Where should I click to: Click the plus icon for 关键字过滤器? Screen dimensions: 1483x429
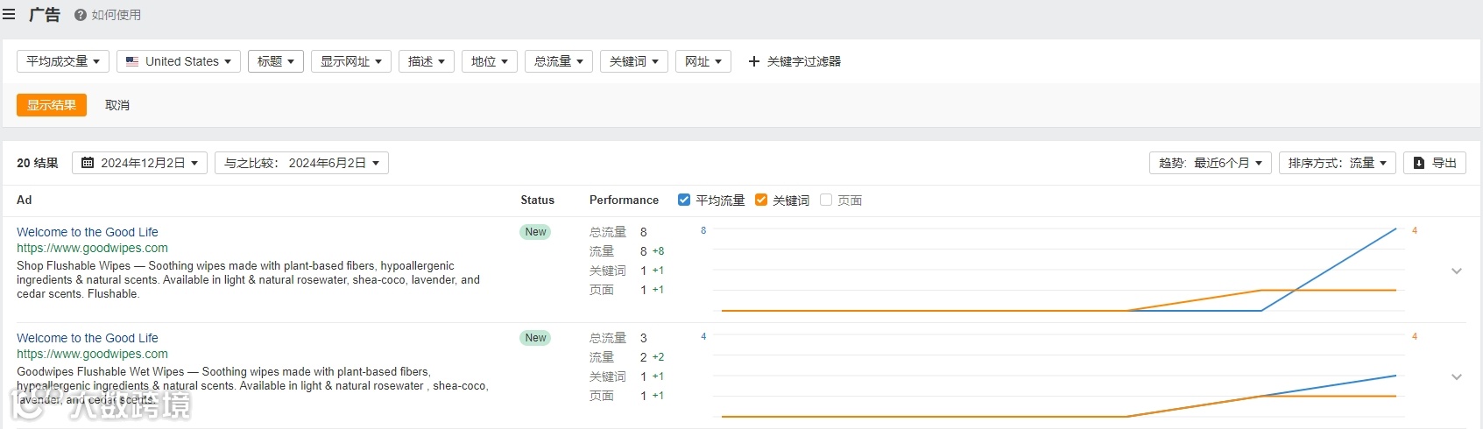(753, 61)
